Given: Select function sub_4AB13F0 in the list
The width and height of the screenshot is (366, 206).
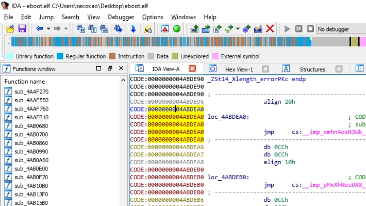Looking at the screenshot, I should (31, 194).
